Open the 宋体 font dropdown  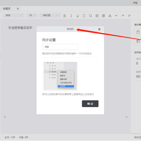click(x=14, y=15)
